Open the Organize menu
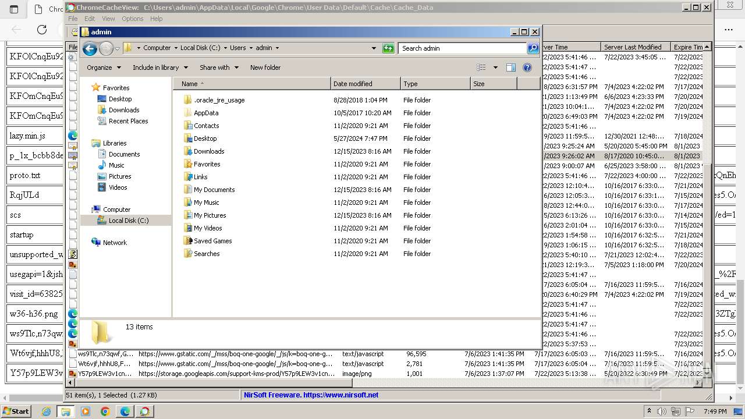The image size is (745, 419). [104, 68]
